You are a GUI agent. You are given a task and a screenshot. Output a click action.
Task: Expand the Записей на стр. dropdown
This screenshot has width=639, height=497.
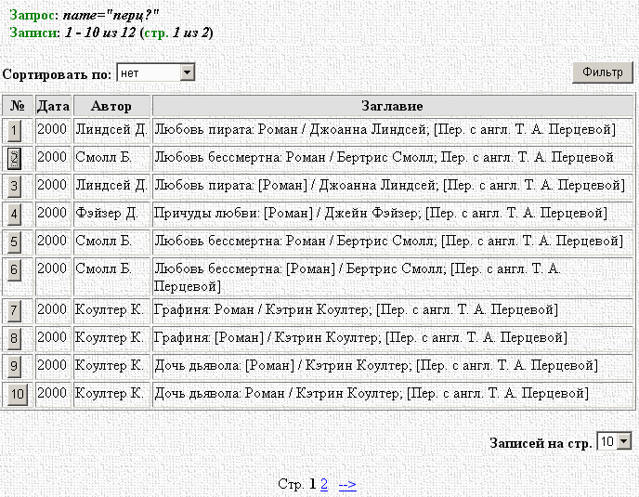tap(623, 442)
